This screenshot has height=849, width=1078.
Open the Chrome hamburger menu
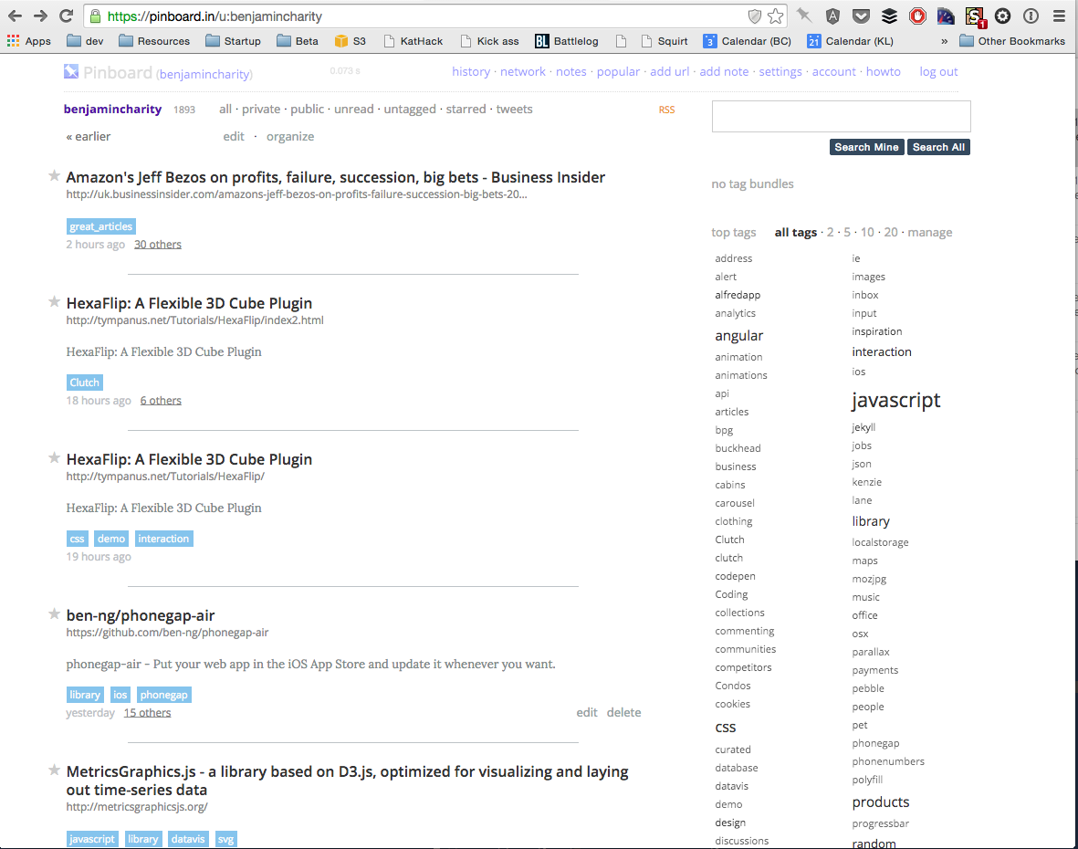(x=1059, y=16)
